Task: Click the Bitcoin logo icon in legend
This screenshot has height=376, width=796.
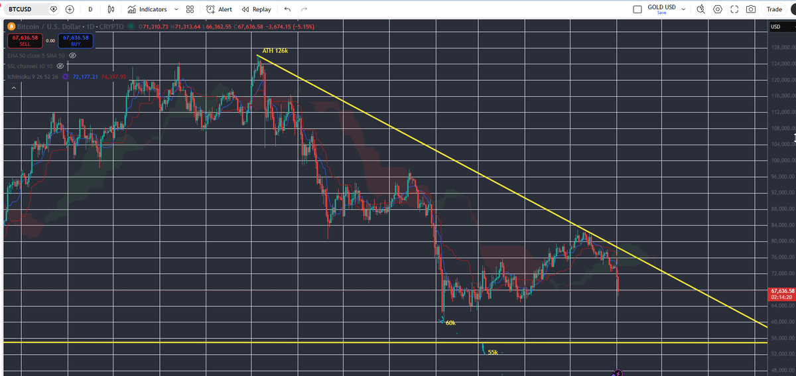Action: (11, 27)
